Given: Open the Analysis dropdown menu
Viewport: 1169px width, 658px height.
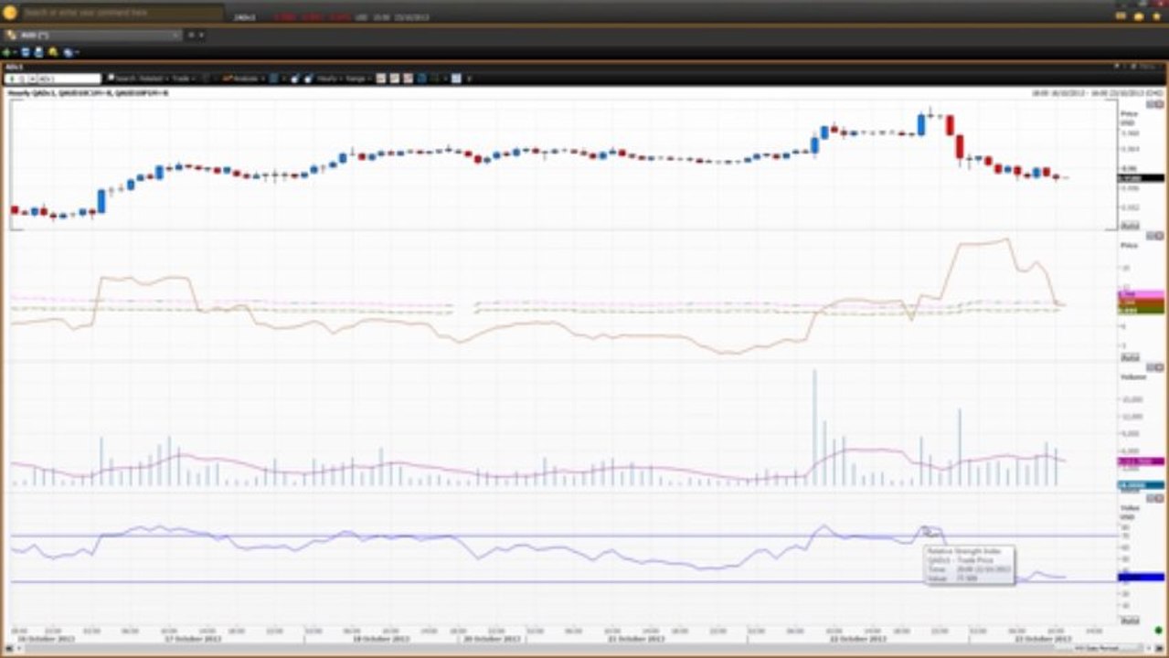Looking at the screenshot, I should [243, 79].
